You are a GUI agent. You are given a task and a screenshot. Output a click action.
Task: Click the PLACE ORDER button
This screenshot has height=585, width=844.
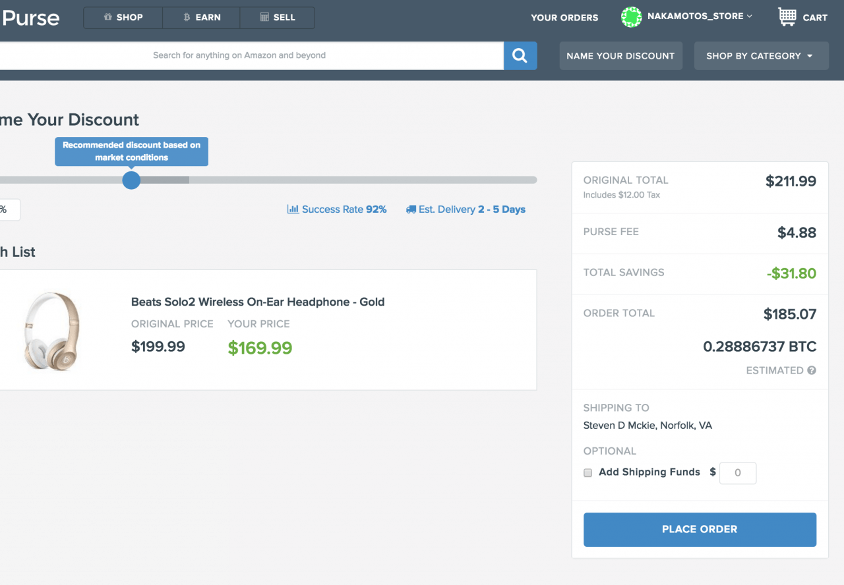pyautogui.click(x=700, y=530)
